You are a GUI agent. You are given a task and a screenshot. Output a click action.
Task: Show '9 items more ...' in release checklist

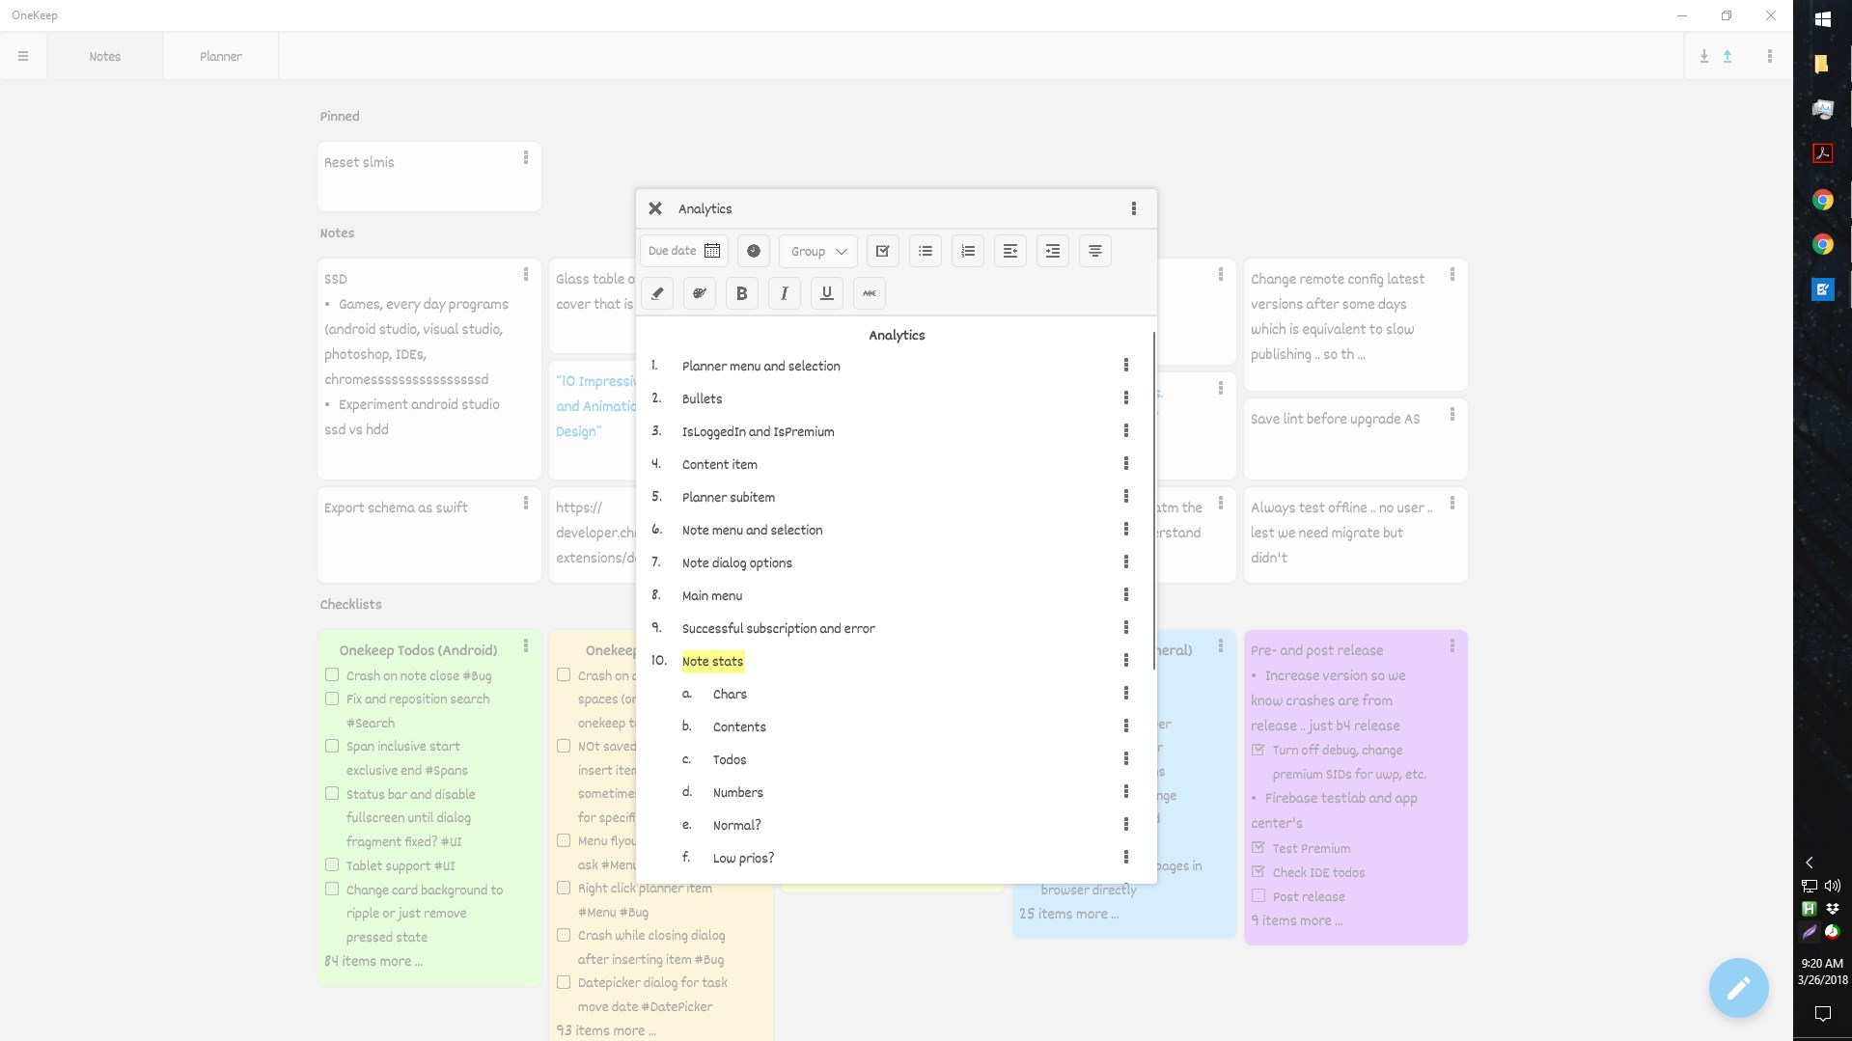[1297, 920]
